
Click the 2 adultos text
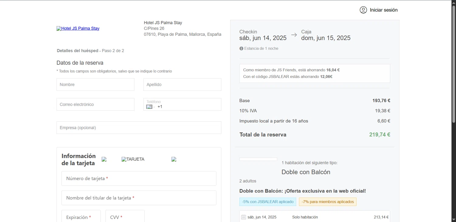[248, 181]
